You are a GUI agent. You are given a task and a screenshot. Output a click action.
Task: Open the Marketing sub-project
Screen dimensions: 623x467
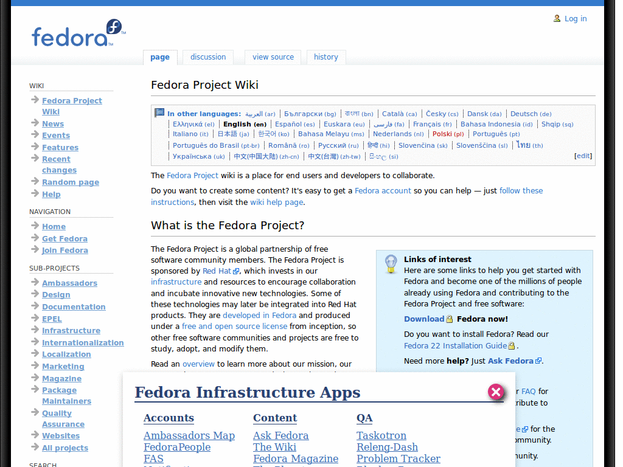click(63, 367)
